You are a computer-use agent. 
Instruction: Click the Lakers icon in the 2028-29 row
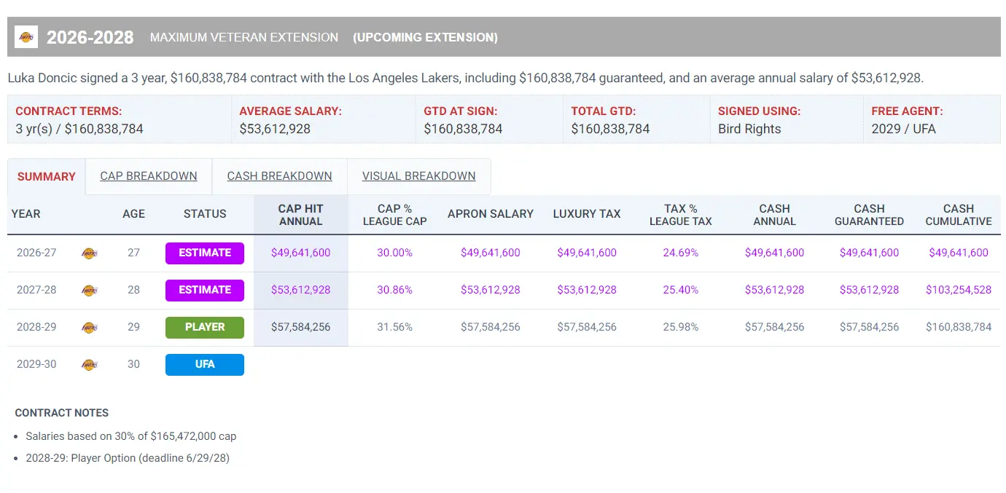click(89, 328)
